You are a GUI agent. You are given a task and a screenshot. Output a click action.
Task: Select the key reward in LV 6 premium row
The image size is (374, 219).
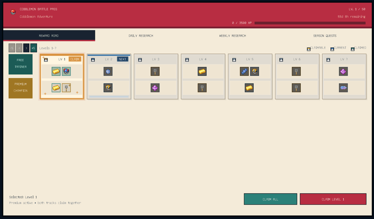point(296,88)
